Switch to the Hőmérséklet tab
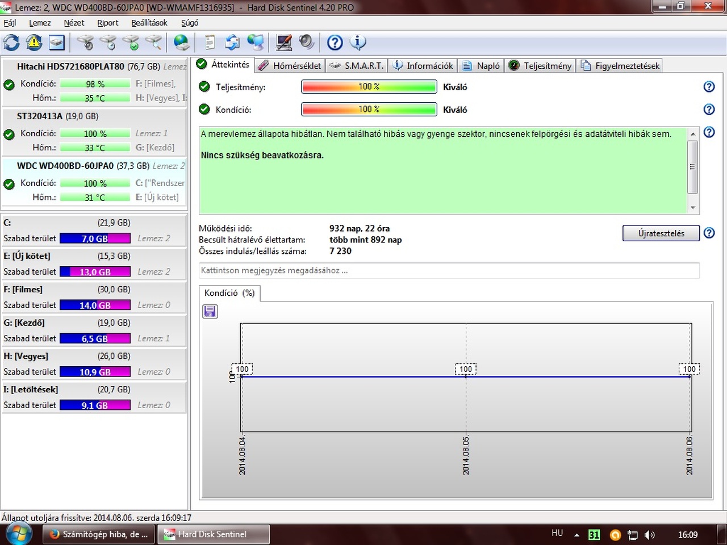The height and width of the screenshot is (545, 727). click(290, 66)
